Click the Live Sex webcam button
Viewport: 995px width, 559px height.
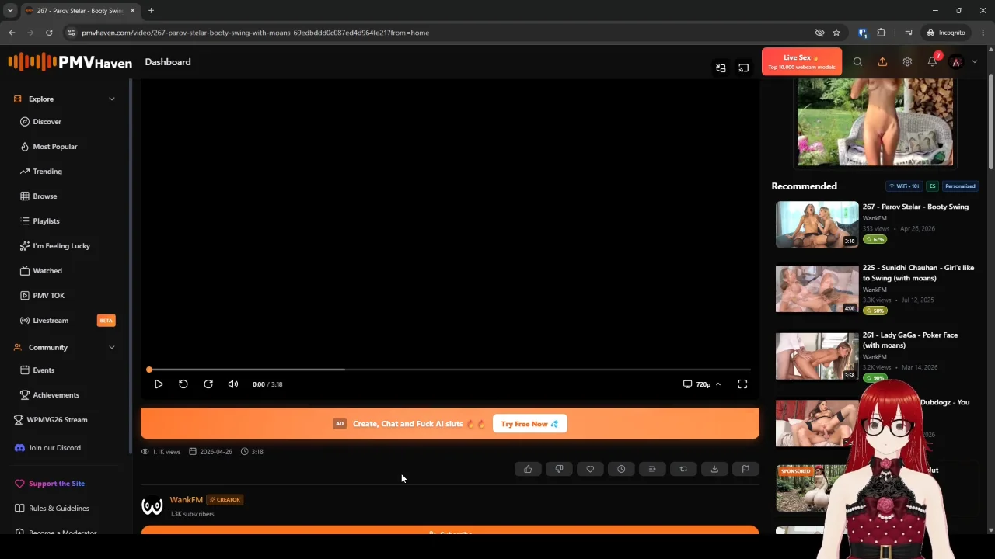click(x=801, y=61)
